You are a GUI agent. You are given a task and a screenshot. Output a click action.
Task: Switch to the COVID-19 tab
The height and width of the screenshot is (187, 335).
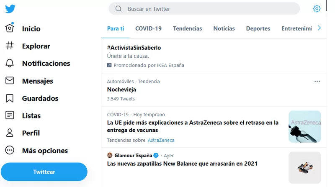click(148, 28)
